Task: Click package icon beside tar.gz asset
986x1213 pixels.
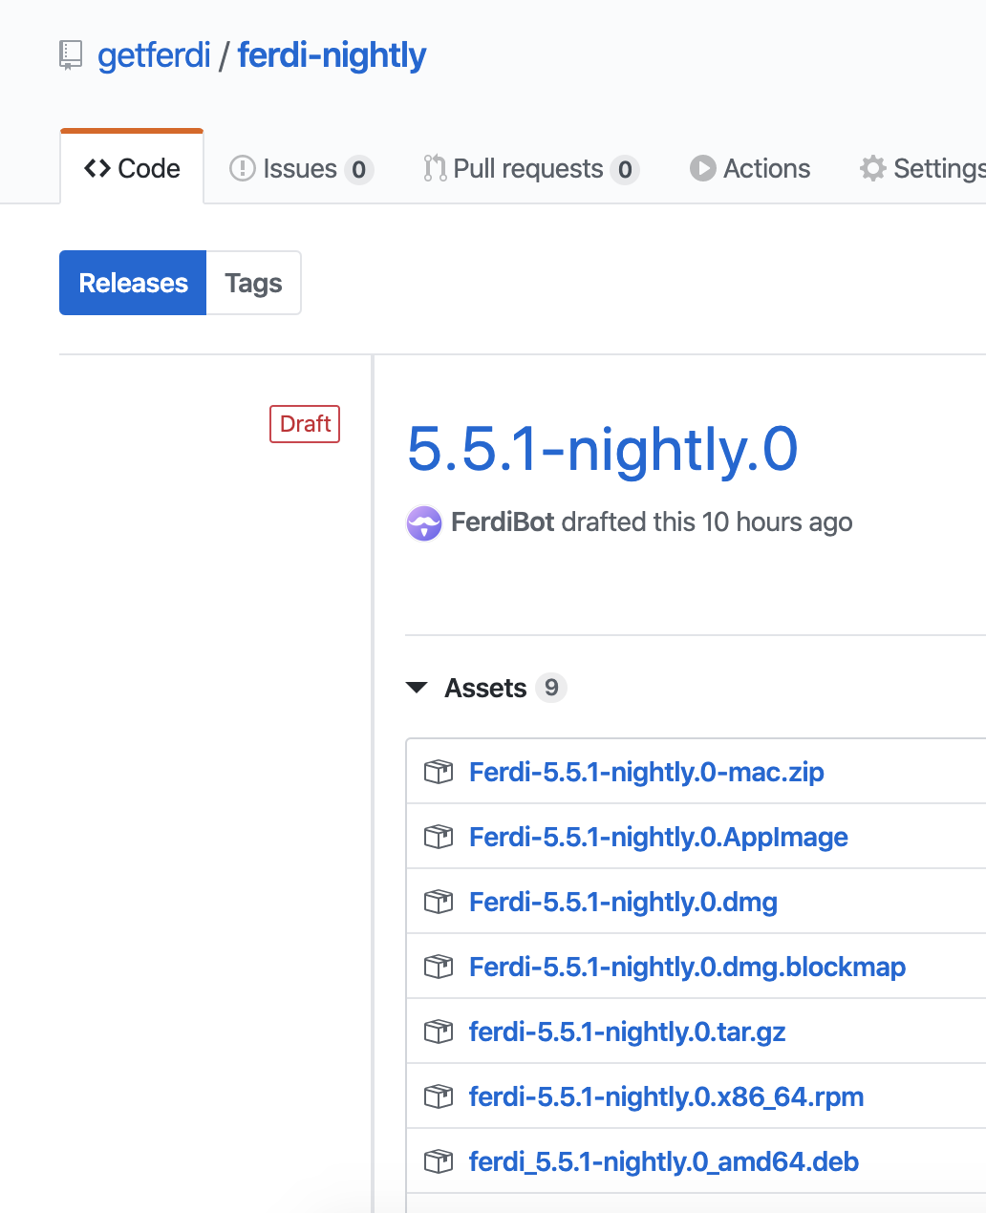Action: click(x=439, y=1032)
